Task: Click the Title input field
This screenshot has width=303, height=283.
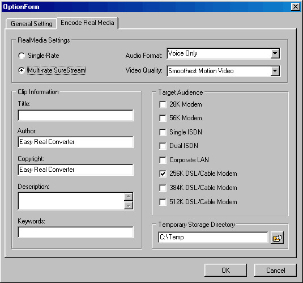Action: click(x=75, y=116)
